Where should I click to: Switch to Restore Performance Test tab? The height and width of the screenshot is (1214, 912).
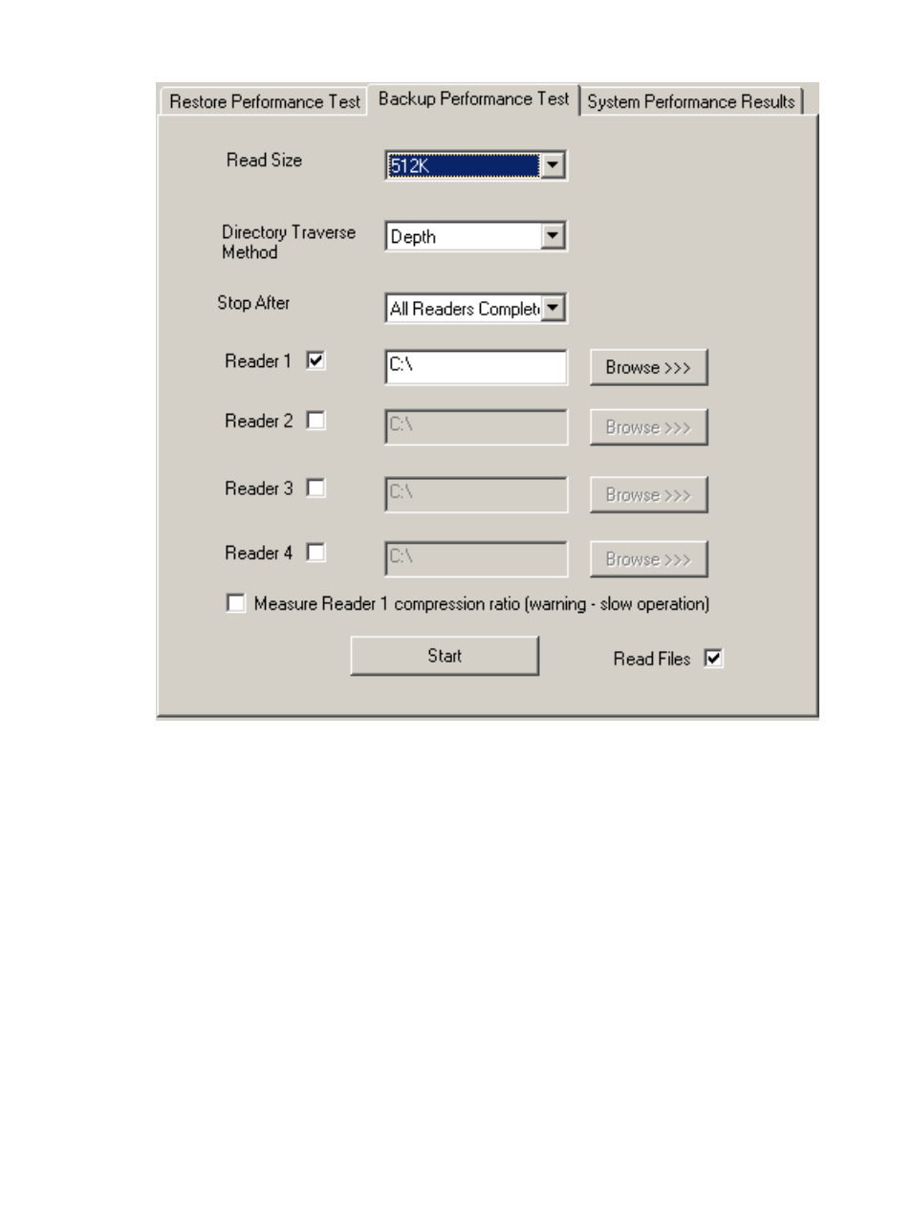(x=264, y=101)
